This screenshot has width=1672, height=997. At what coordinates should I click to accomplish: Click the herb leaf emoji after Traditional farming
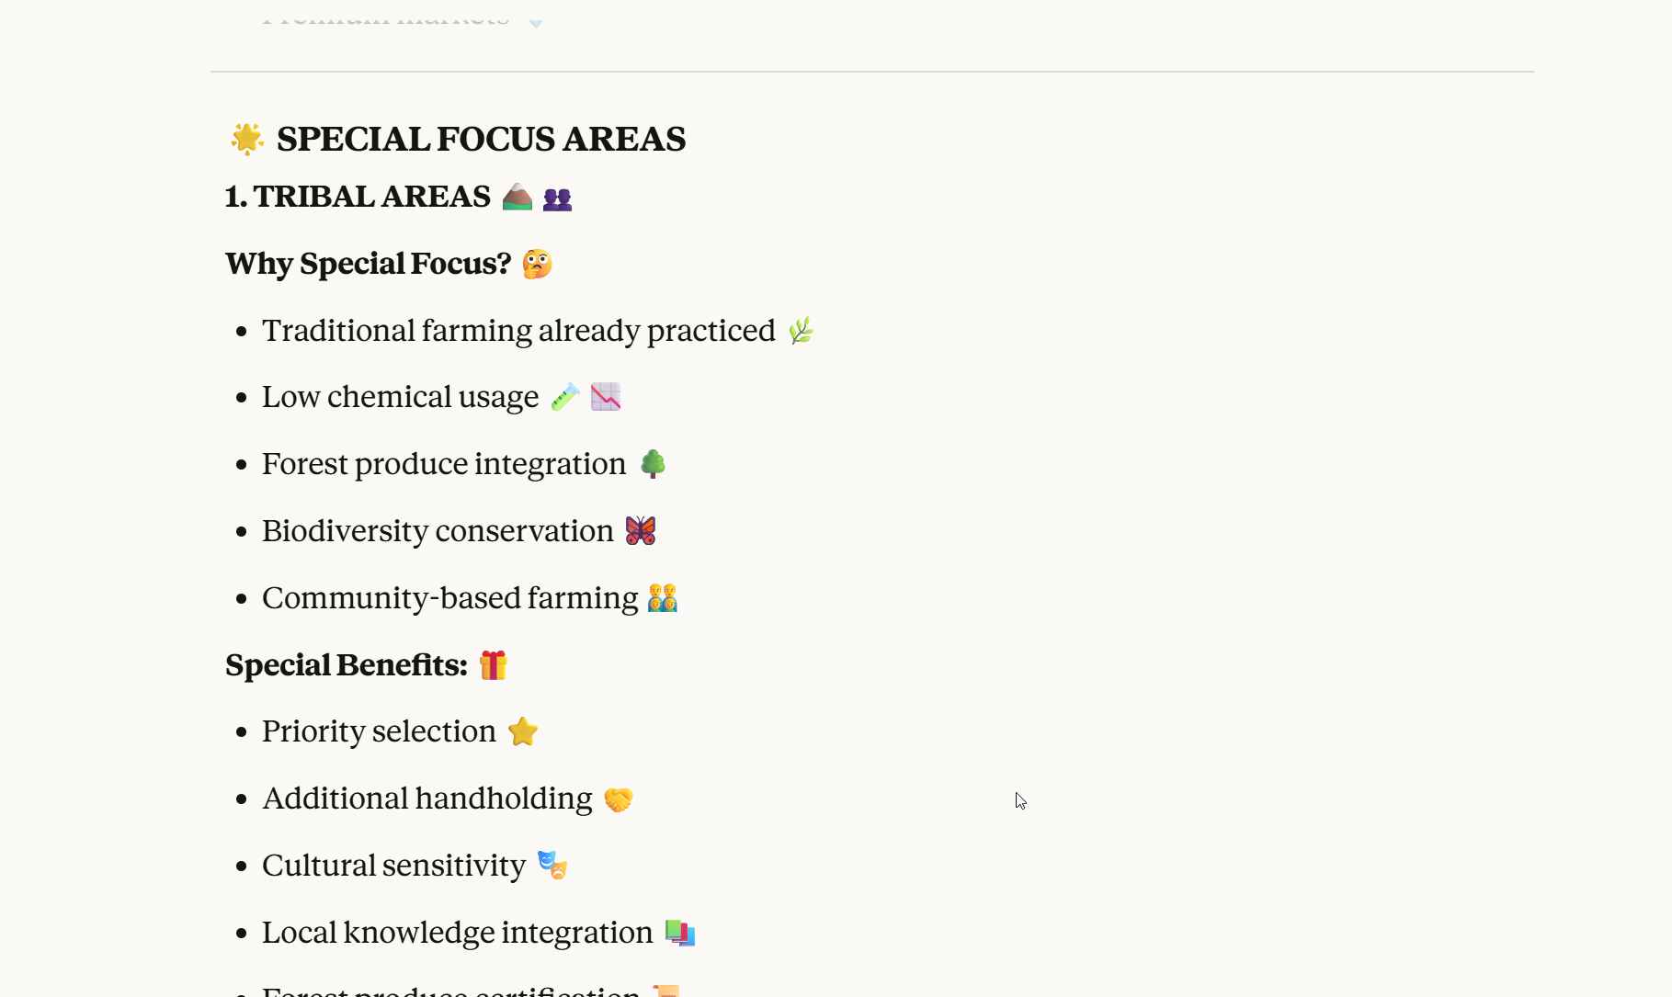[801, 331]
